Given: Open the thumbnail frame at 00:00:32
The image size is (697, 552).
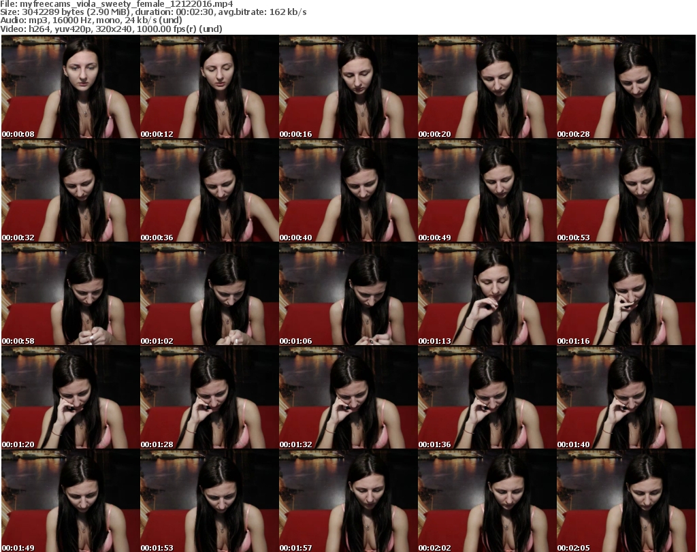Looking at the screenshot, I should 71,190.
